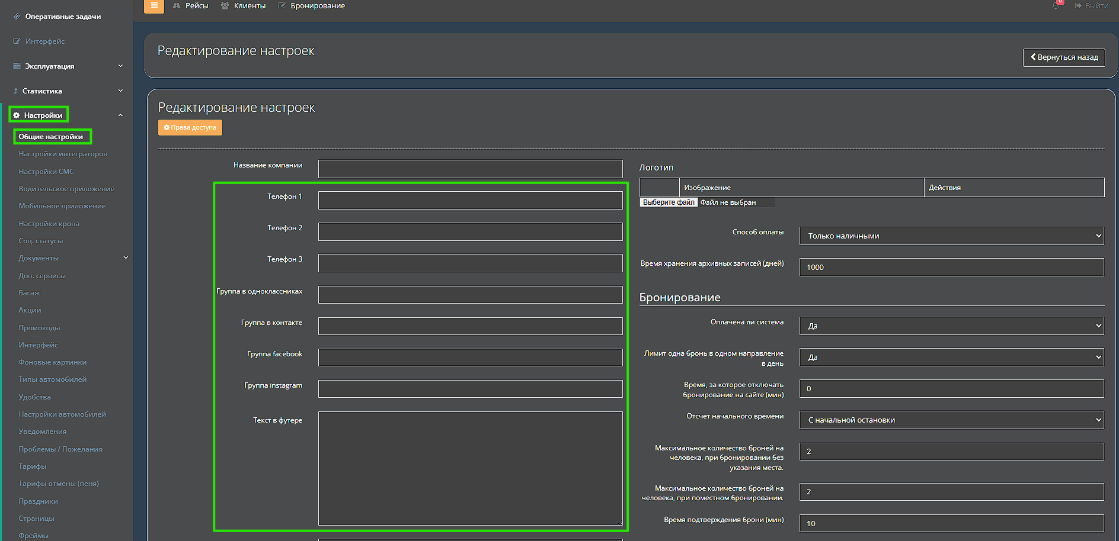Expand the Статистика sidebar section
Screen dimensions: 1119x541
pyautogui.click(x=120, y=91)
